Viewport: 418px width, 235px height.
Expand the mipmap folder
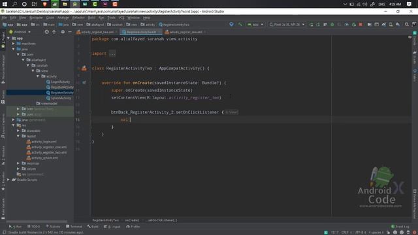18,163
